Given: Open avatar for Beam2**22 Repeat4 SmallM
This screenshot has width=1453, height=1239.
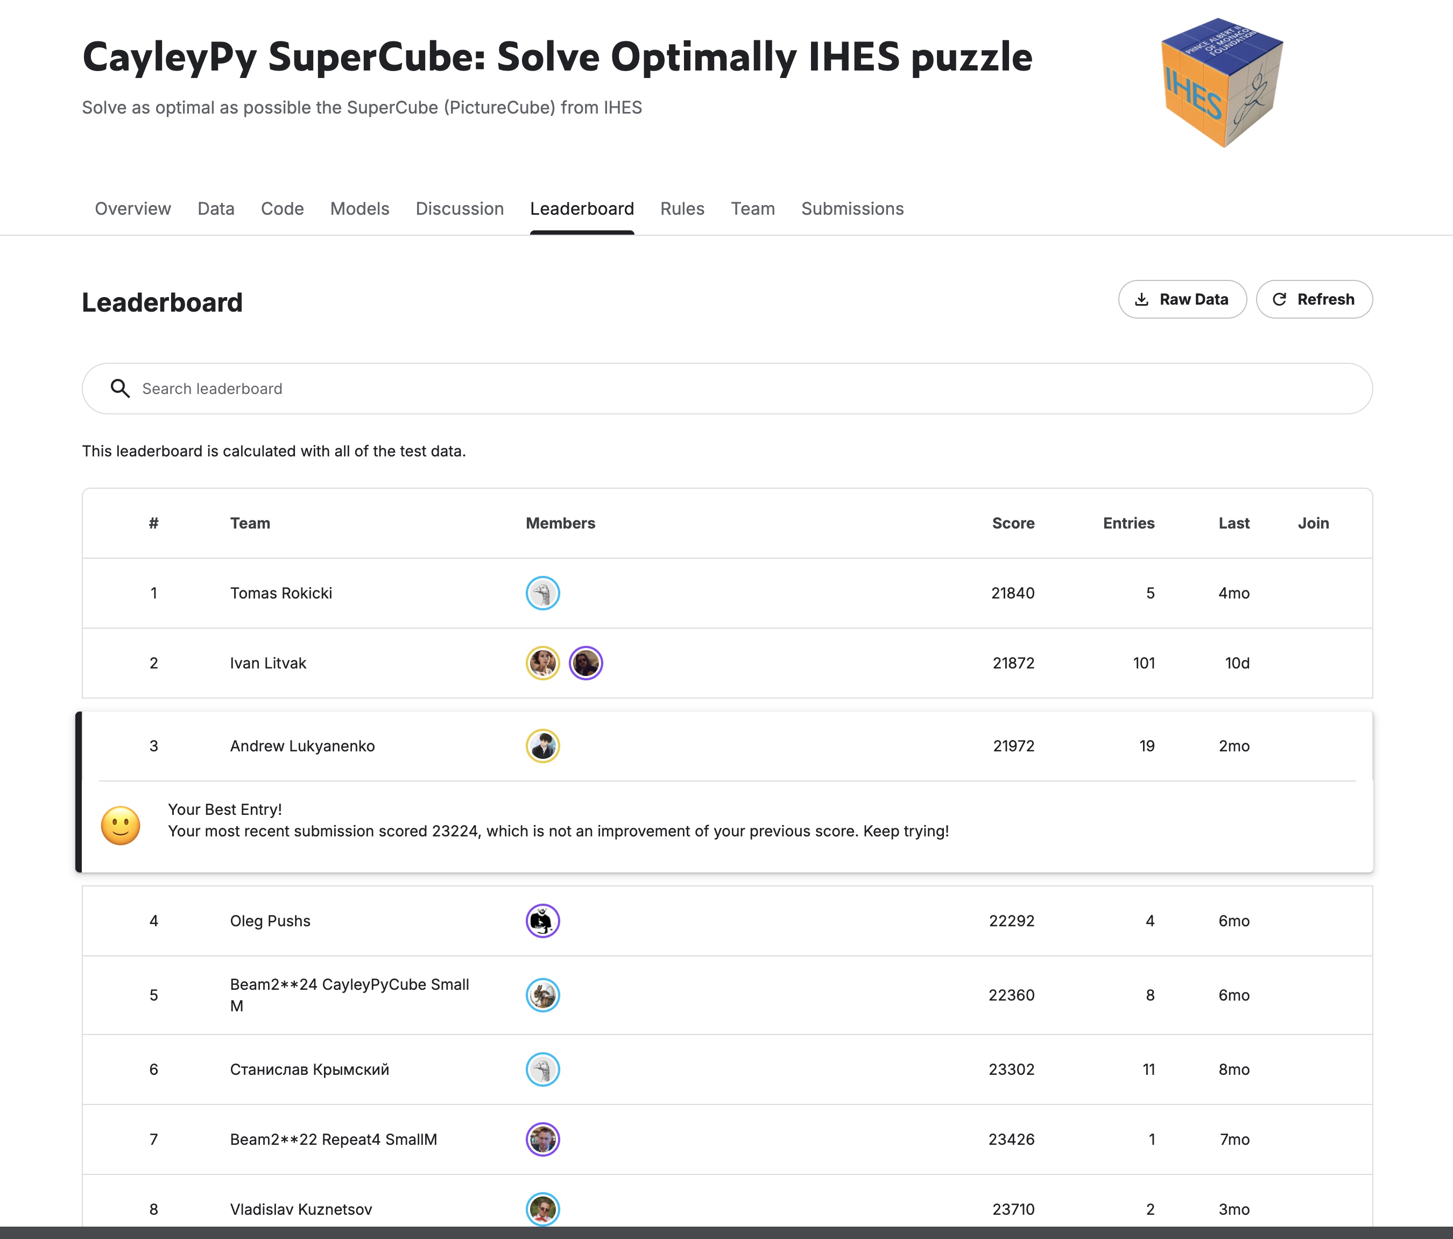Looking at the screenshot, I should click(x=543, y=1139).
